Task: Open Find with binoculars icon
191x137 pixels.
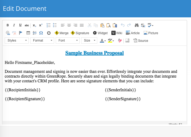Action: click(137, 25)
